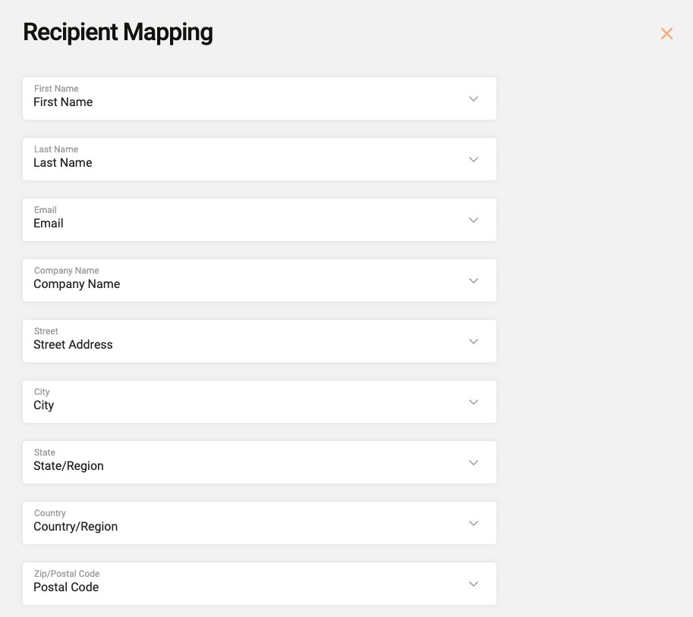This screenshot has height=617, width=693.
Task: Click the chevron in the State row
Action: coord(474,462)
